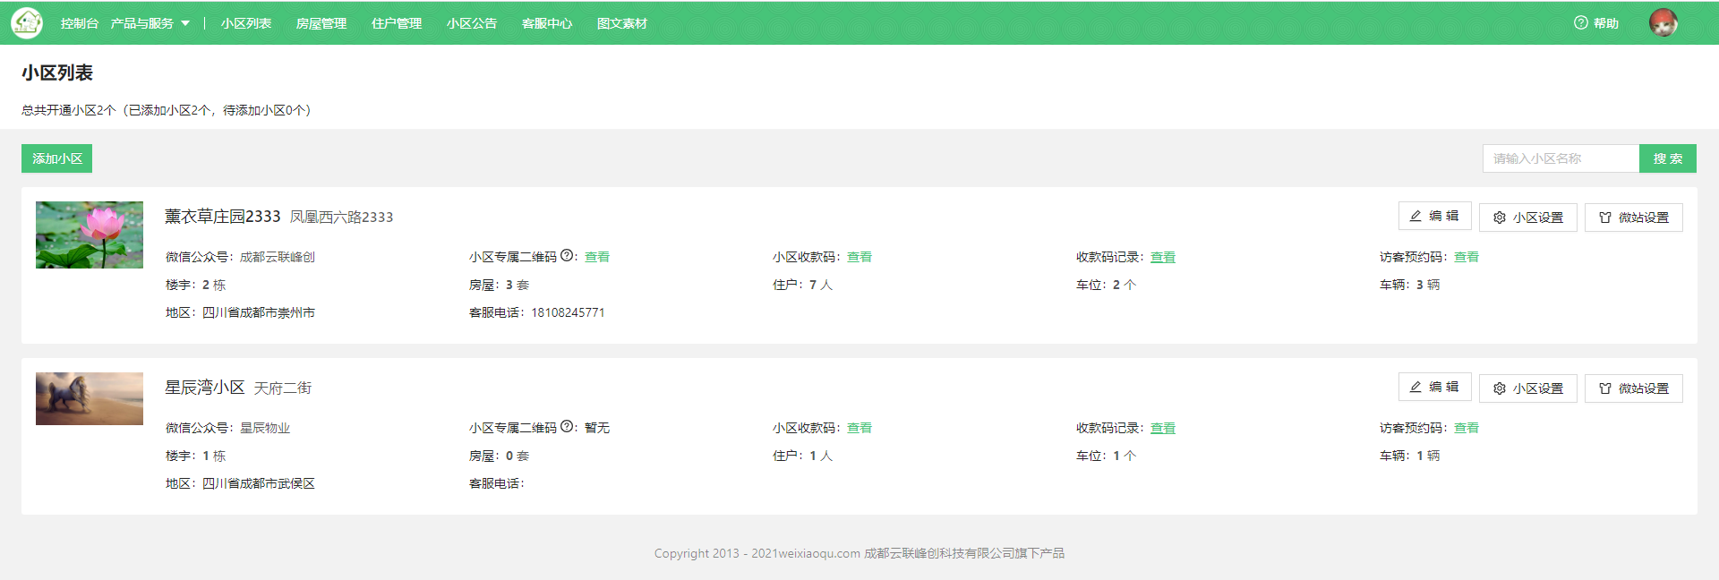Click the 搜索 button

point(1668,158)
